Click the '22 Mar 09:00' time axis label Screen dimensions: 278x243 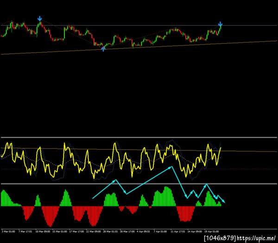click(x=94, y=231)
